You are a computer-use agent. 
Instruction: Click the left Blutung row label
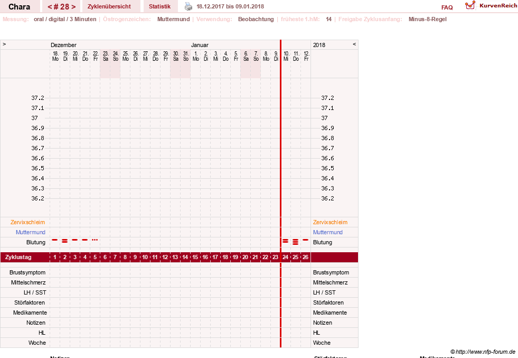[36, 242]
